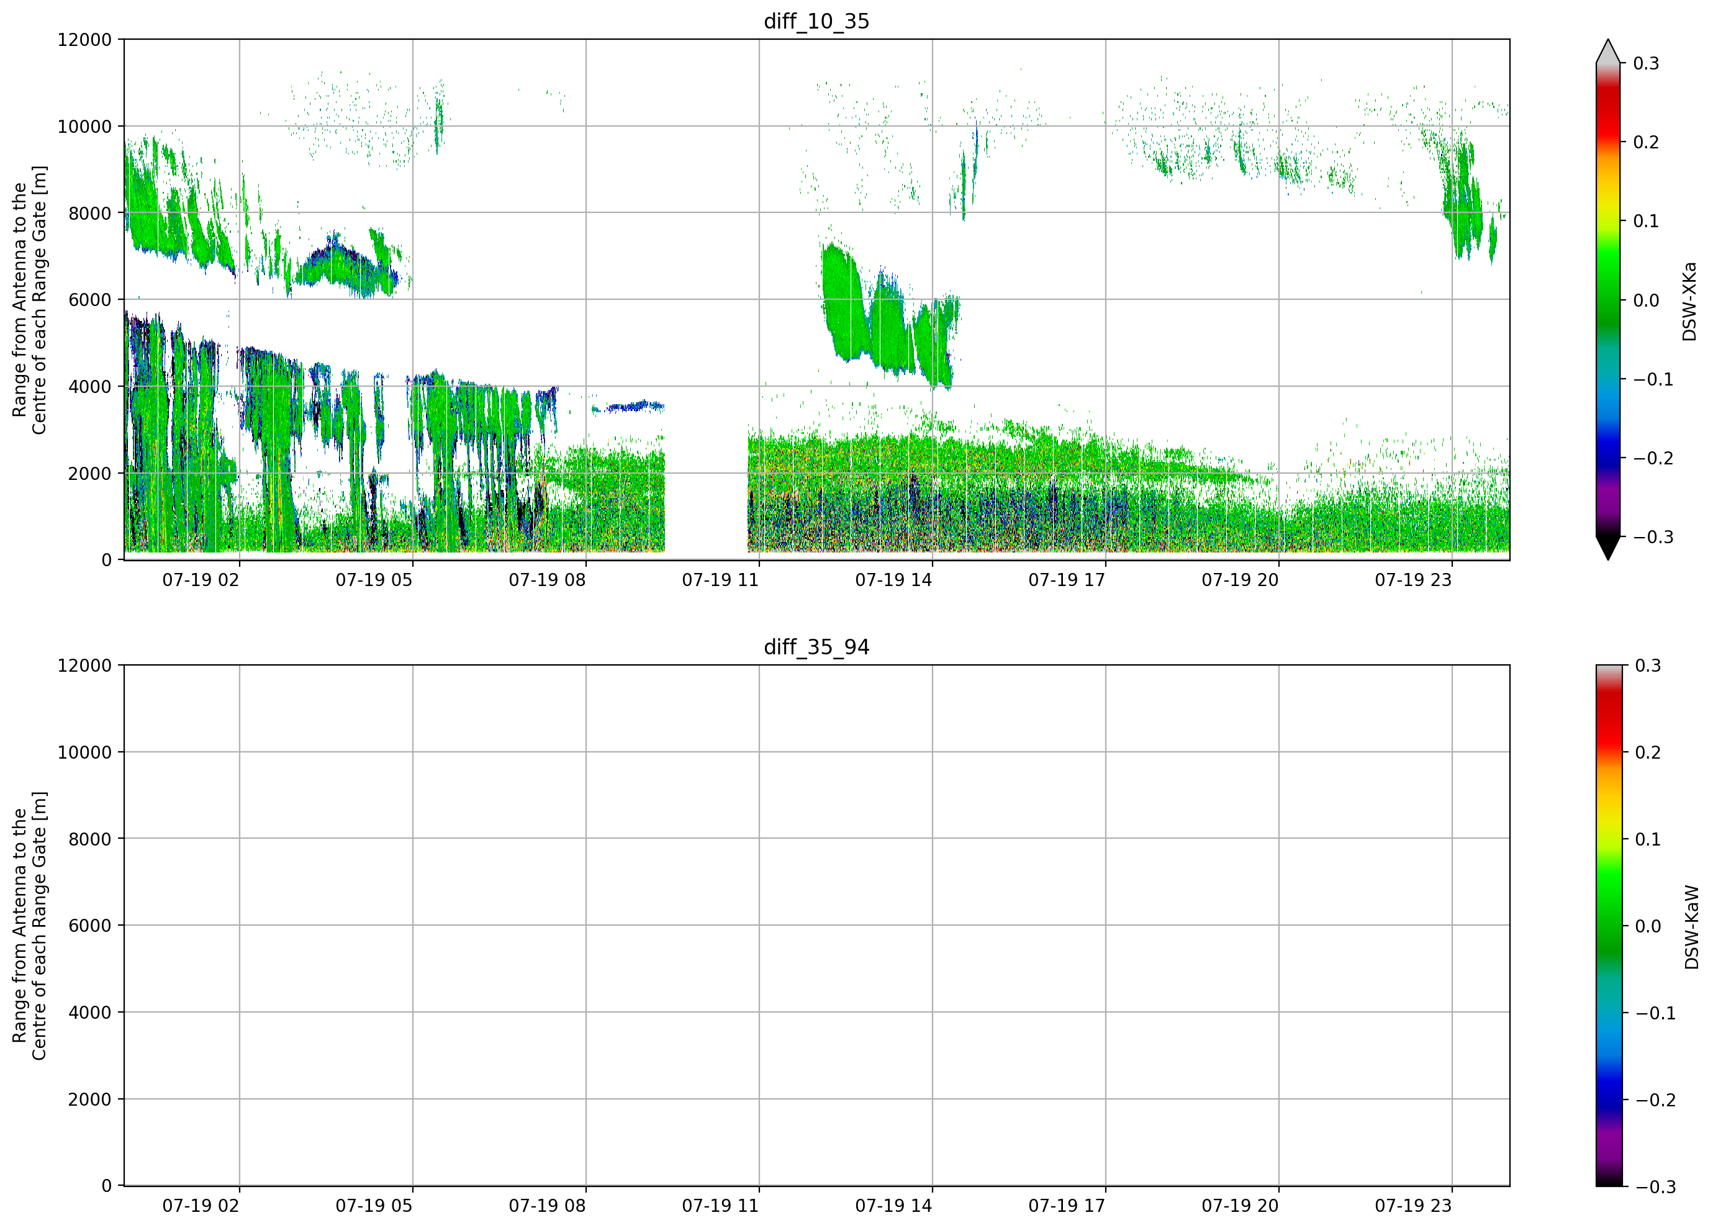Click '07-19 20' x-tick under diff_10_35 plot
The width and height of the screenshot is (1713, 1228).
point(1240,580)
